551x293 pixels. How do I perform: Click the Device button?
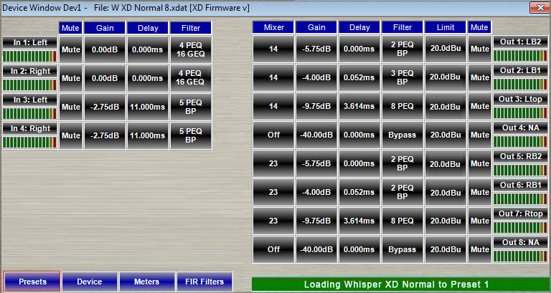pyautogui.click(x=89, y=282)
